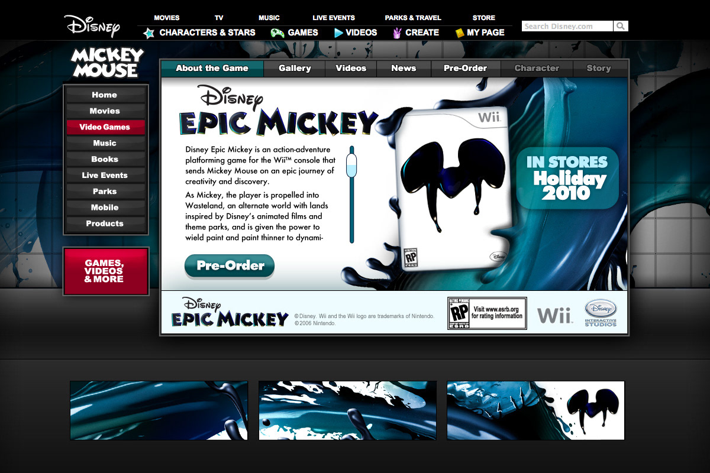
Task: Click Home in sidebar
Action: pos(105,95)
